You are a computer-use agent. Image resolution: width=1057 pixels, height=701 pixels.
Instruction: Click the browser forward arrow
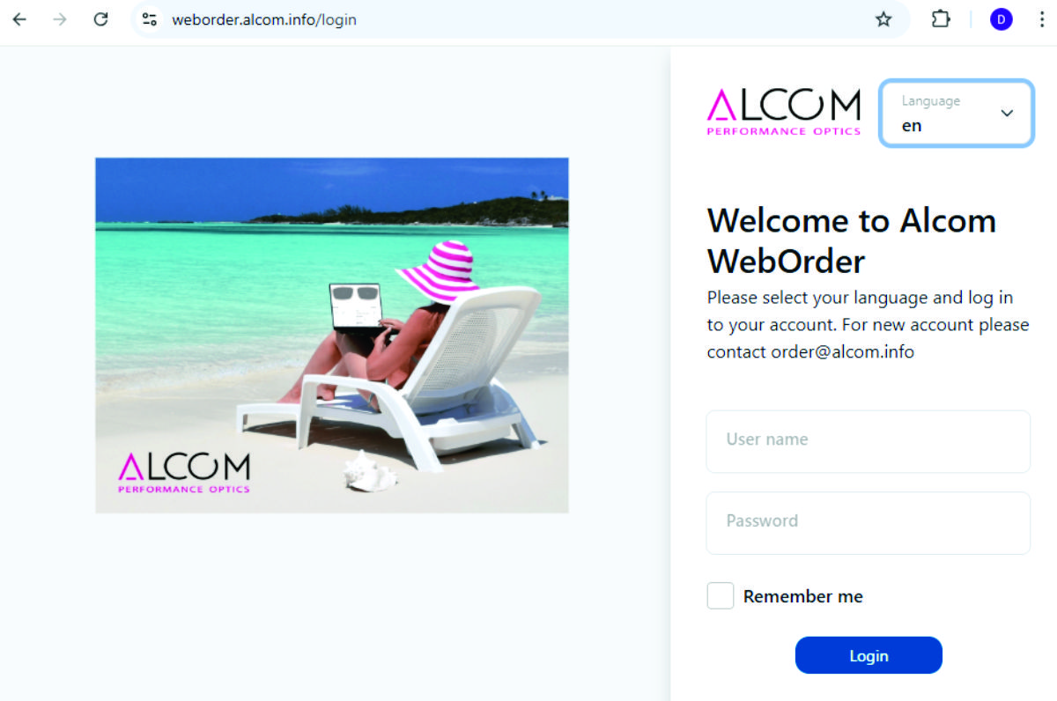click(x=60, y=19)
